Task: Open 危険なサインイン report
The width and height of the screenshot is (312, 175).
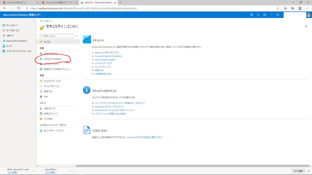Action: pos(51,114)
